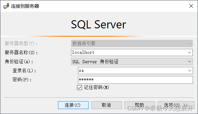Click the 记住密码(M) label text
The height and width of the screenshot is (114, 198).
(97, 88)
